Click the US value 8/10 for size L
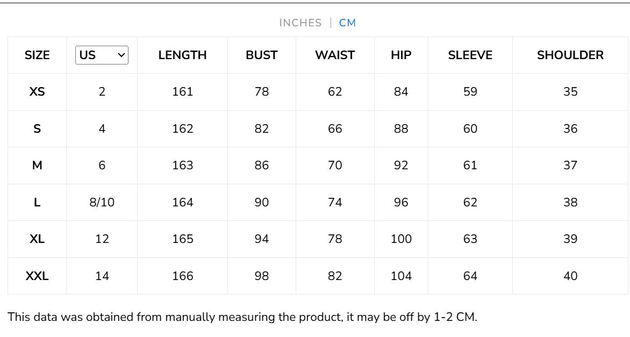The height and width of the screenshot is (337, 630). 101,202
